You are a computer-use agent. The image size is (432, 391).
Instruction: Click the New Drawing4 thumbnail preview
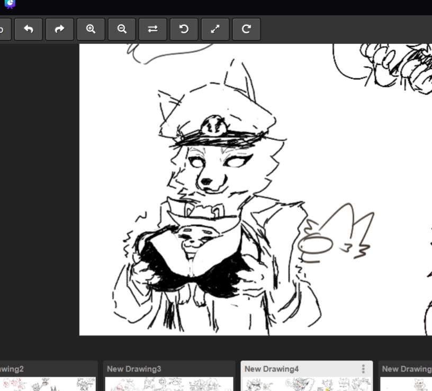[307, 384]
